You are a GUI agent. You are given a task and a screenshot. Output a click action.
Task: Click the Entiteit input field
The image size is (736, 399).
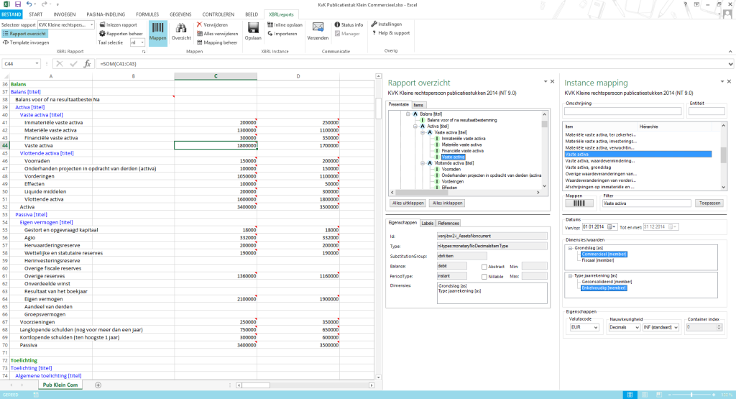(x=707, y=111)
